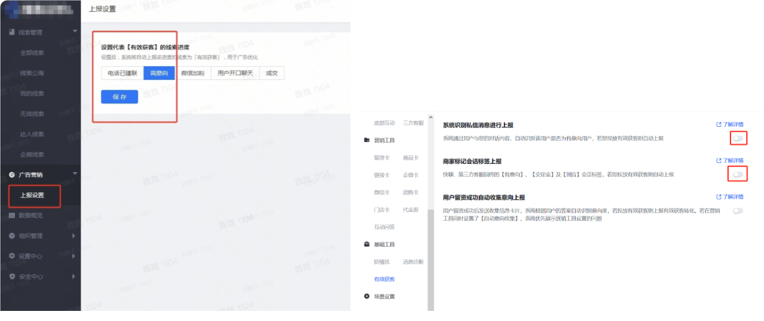Open 微信卡 under 营销工具
The width and height of the screenshot is (764, 321).
[382, 192]
